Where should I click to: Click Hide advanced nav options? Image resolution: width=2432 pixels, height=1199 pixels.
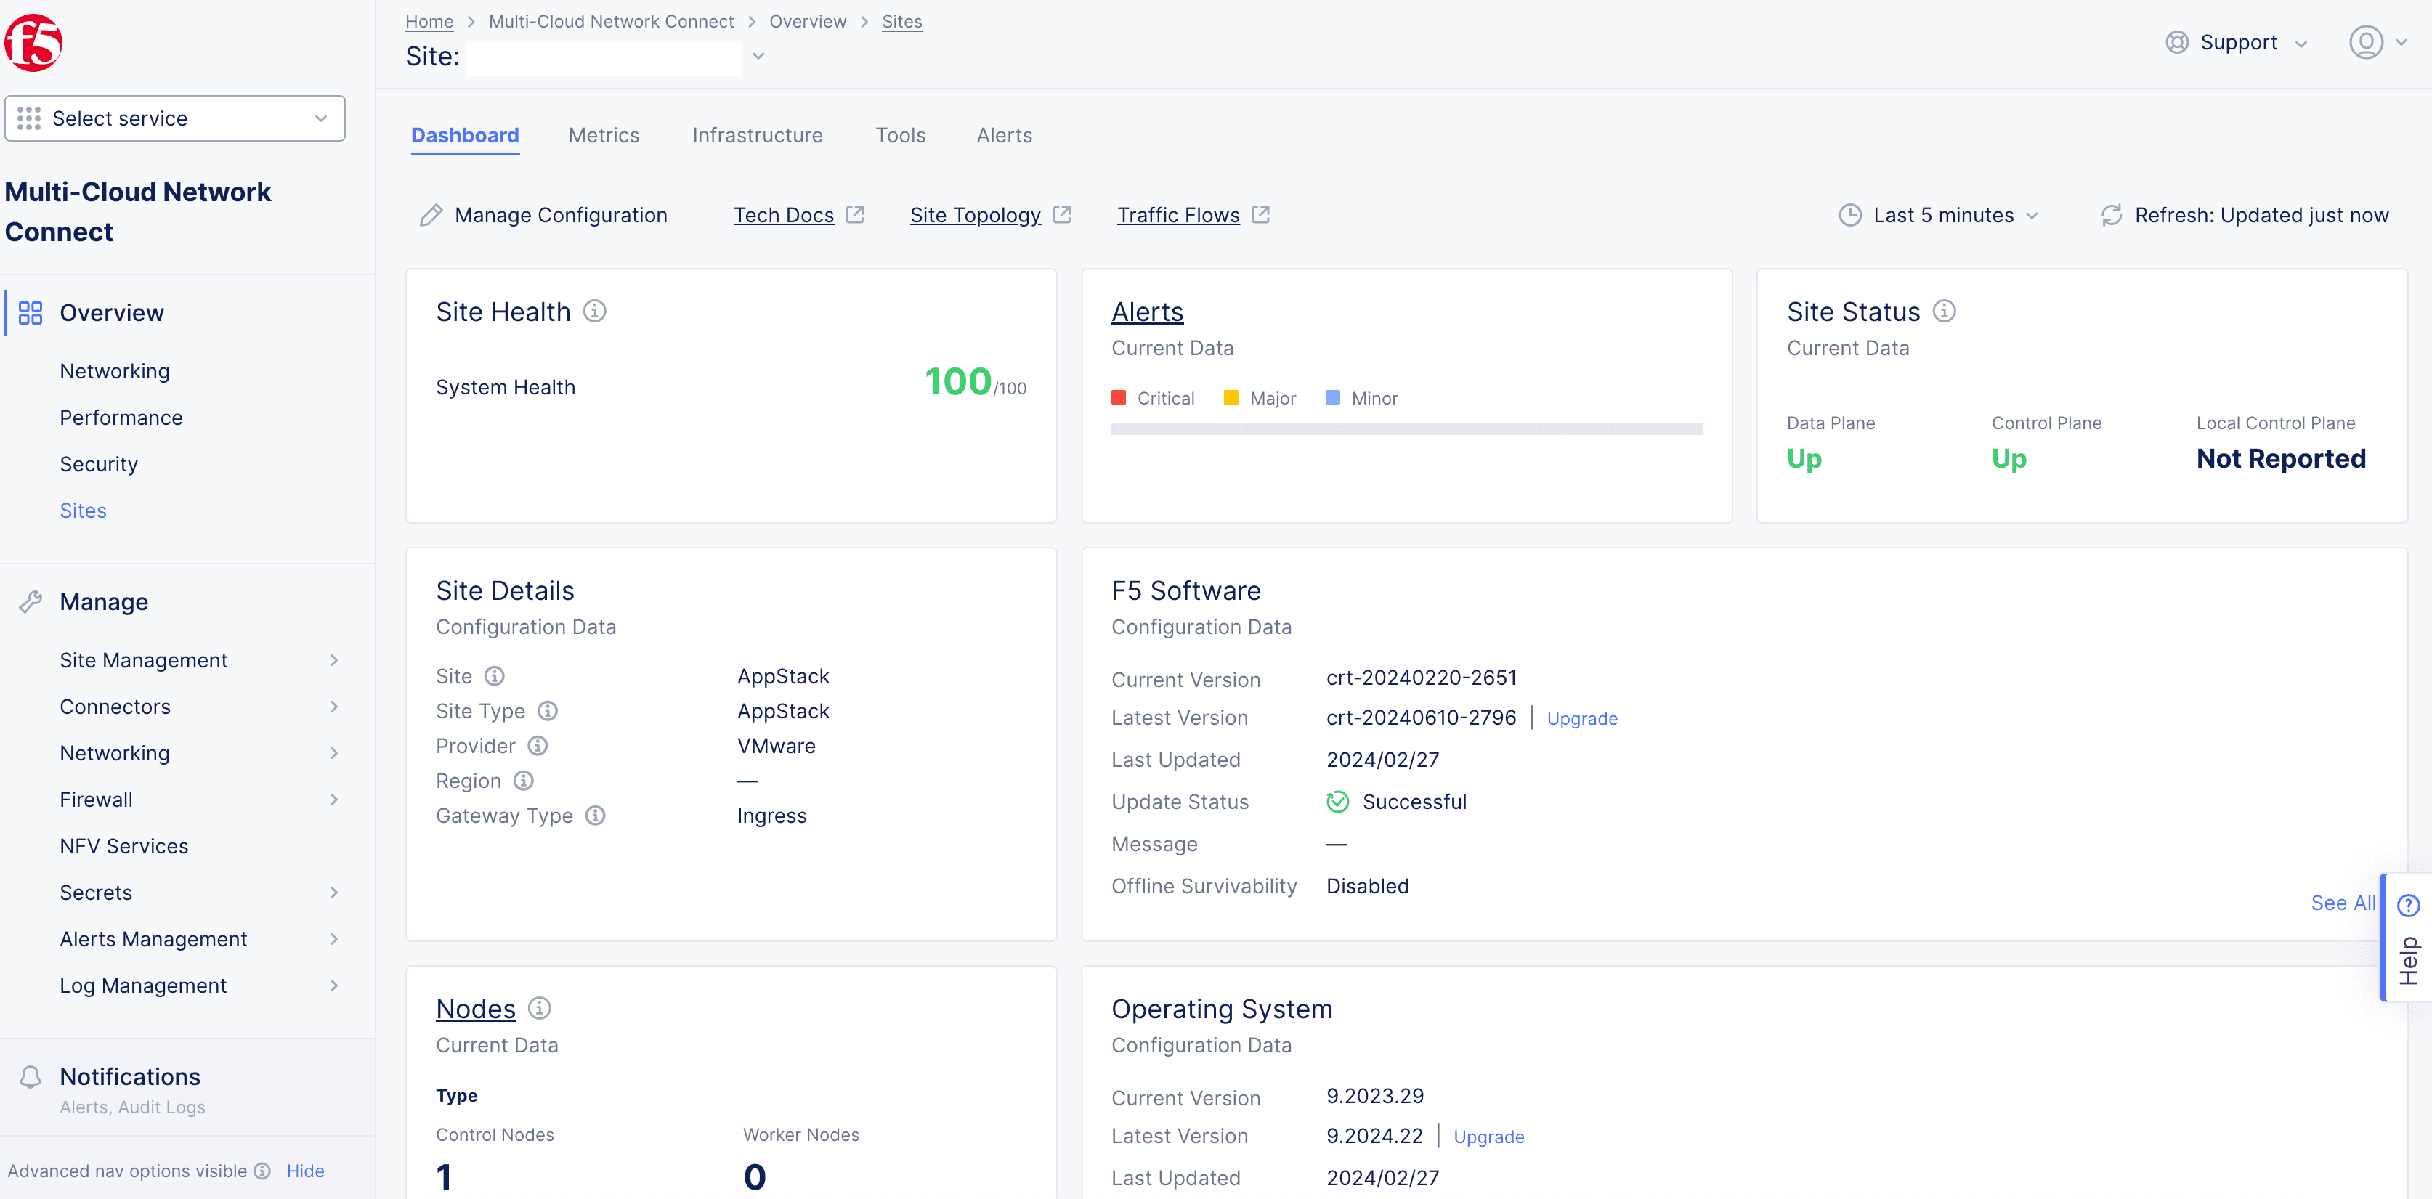pyautogui.click(x=305, y=1171)
